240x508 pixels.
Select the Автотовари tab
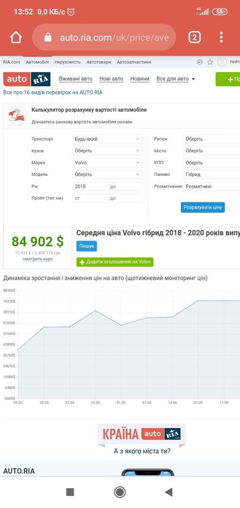[99, 62]
